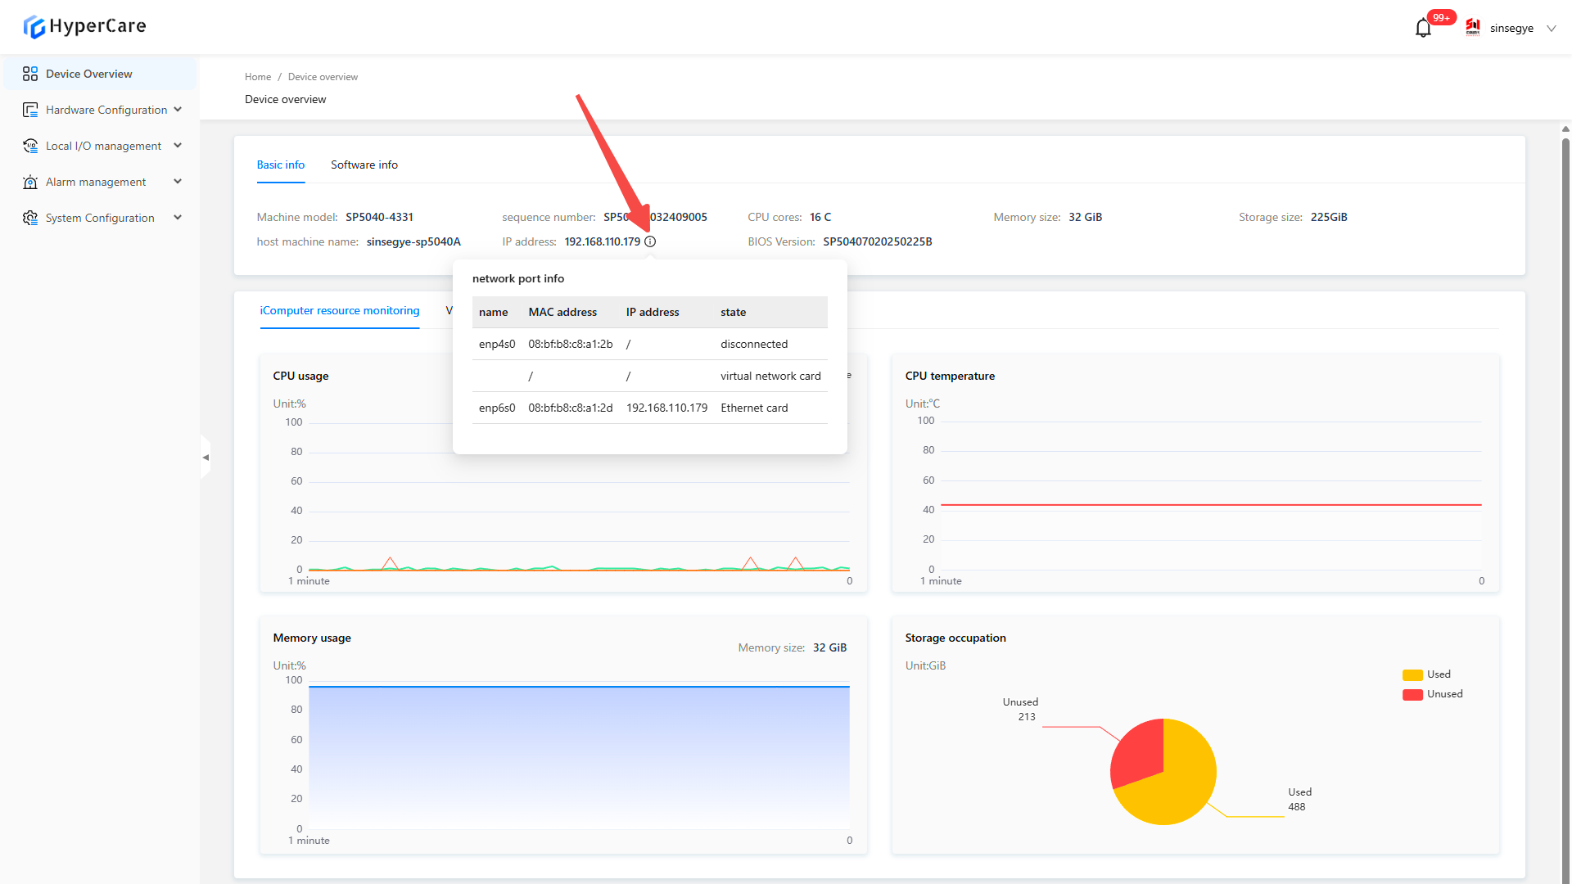Click the Hardware Configuration sidebar icon

coord(30,110)
